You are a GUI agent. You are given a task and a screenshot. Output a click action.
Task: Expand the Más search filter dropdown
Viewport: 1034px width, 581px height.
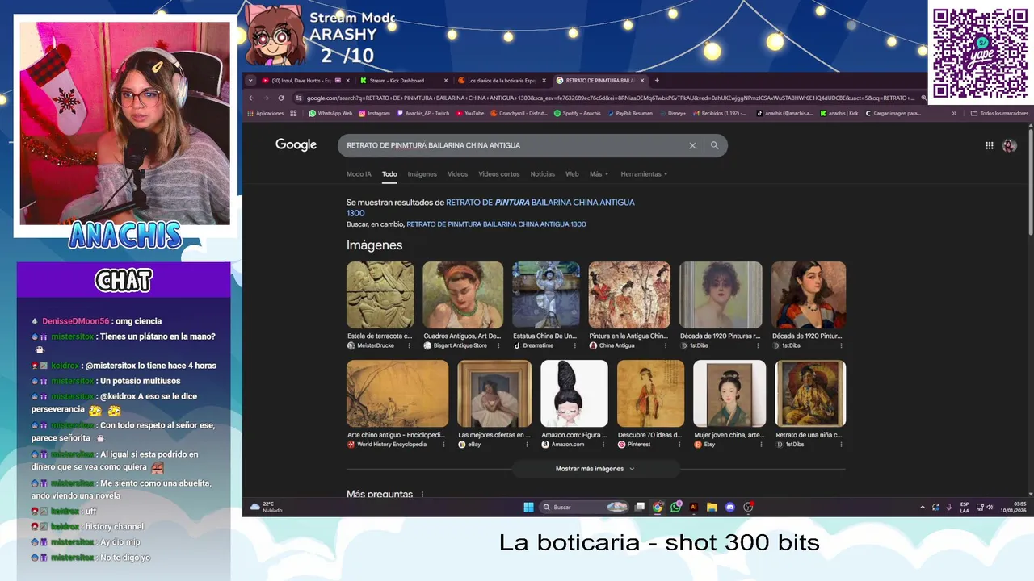pos(599,174)
